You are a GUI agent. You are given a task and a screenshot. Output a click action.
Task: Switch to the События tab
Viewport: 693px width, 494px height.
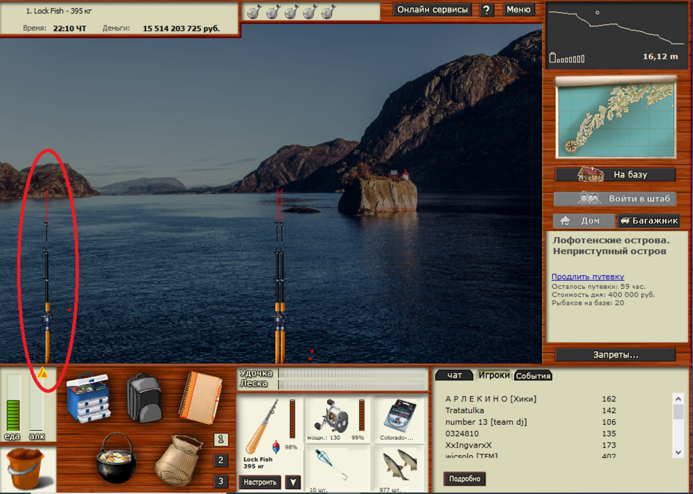[533, 376]
